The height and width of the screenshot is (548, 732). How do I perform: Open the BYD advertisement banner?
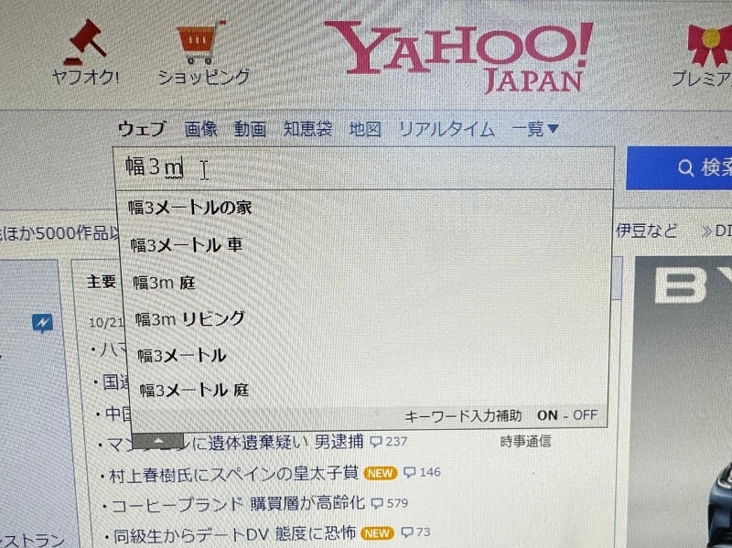coord(683,402)
